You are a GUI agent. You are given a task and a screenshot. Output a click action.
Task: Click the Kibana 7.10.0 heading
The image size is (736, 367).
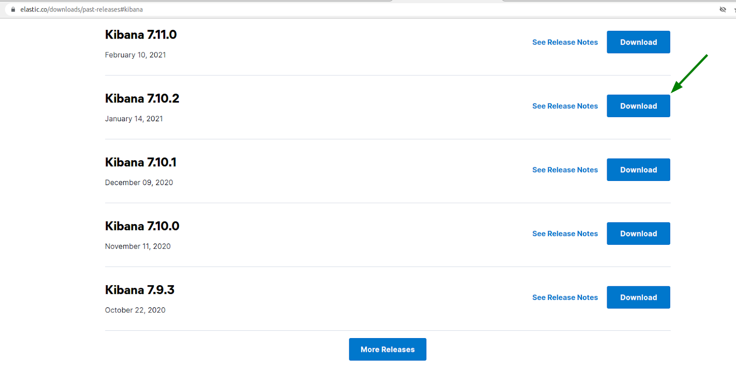coord(142,226)
